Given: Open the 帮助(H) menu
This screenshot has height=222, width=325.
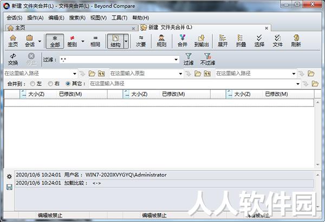Looking at the screenshot, I should [x=140, y=18].
